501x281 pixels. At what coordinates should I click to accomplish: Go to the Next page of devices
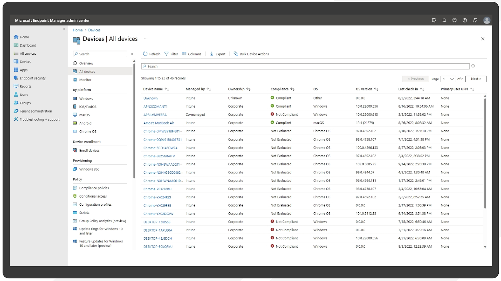tap(476, 79)
